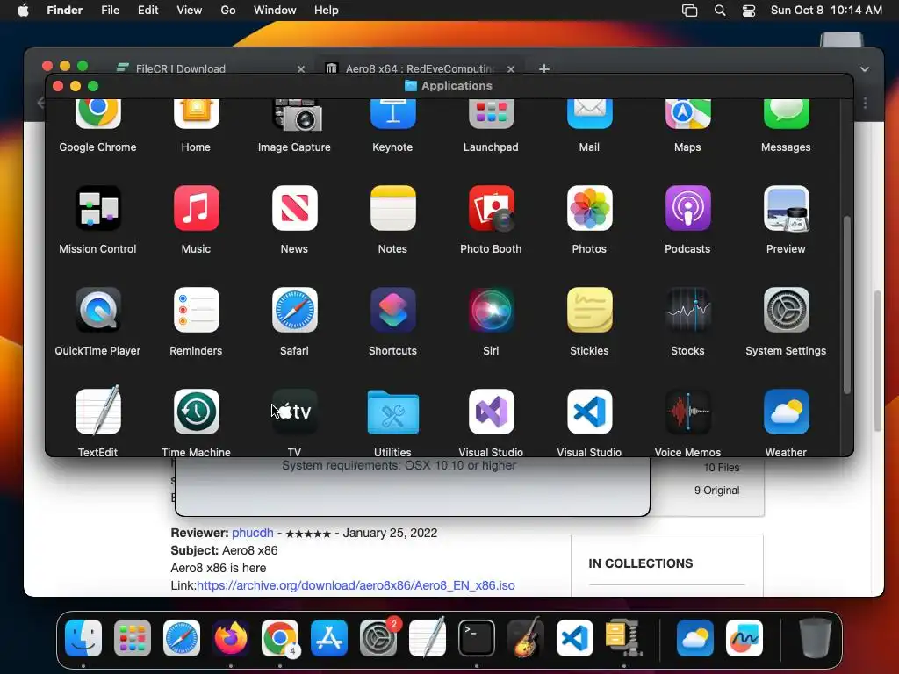Select the Image Capture app
The height and width of the screenshot is (674, 899).
tap(297, 115)
